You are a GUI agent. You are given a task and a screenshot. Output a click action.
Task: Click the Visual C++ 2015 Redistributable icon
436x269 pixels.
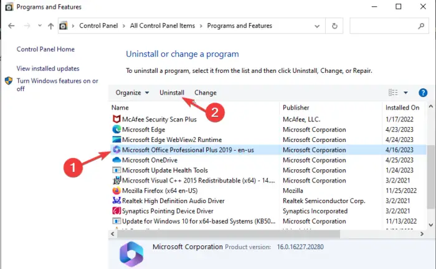tap(116, 181)
